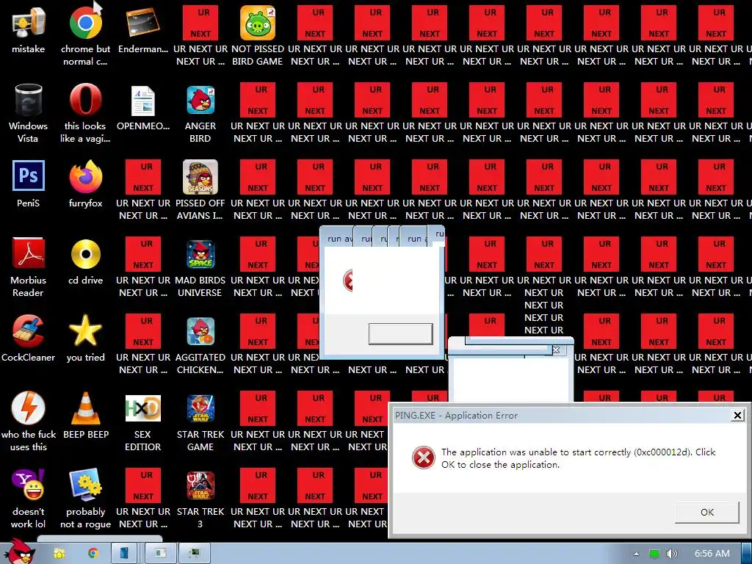
Task: Open the 'mistake' computer desktop icon
Action: click(29, 22)
